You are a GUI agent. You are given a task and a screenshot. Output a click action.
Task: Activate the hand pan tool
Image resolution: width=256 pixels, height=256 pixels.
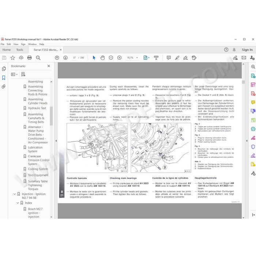pyautogui.click(x=102, y=58)
